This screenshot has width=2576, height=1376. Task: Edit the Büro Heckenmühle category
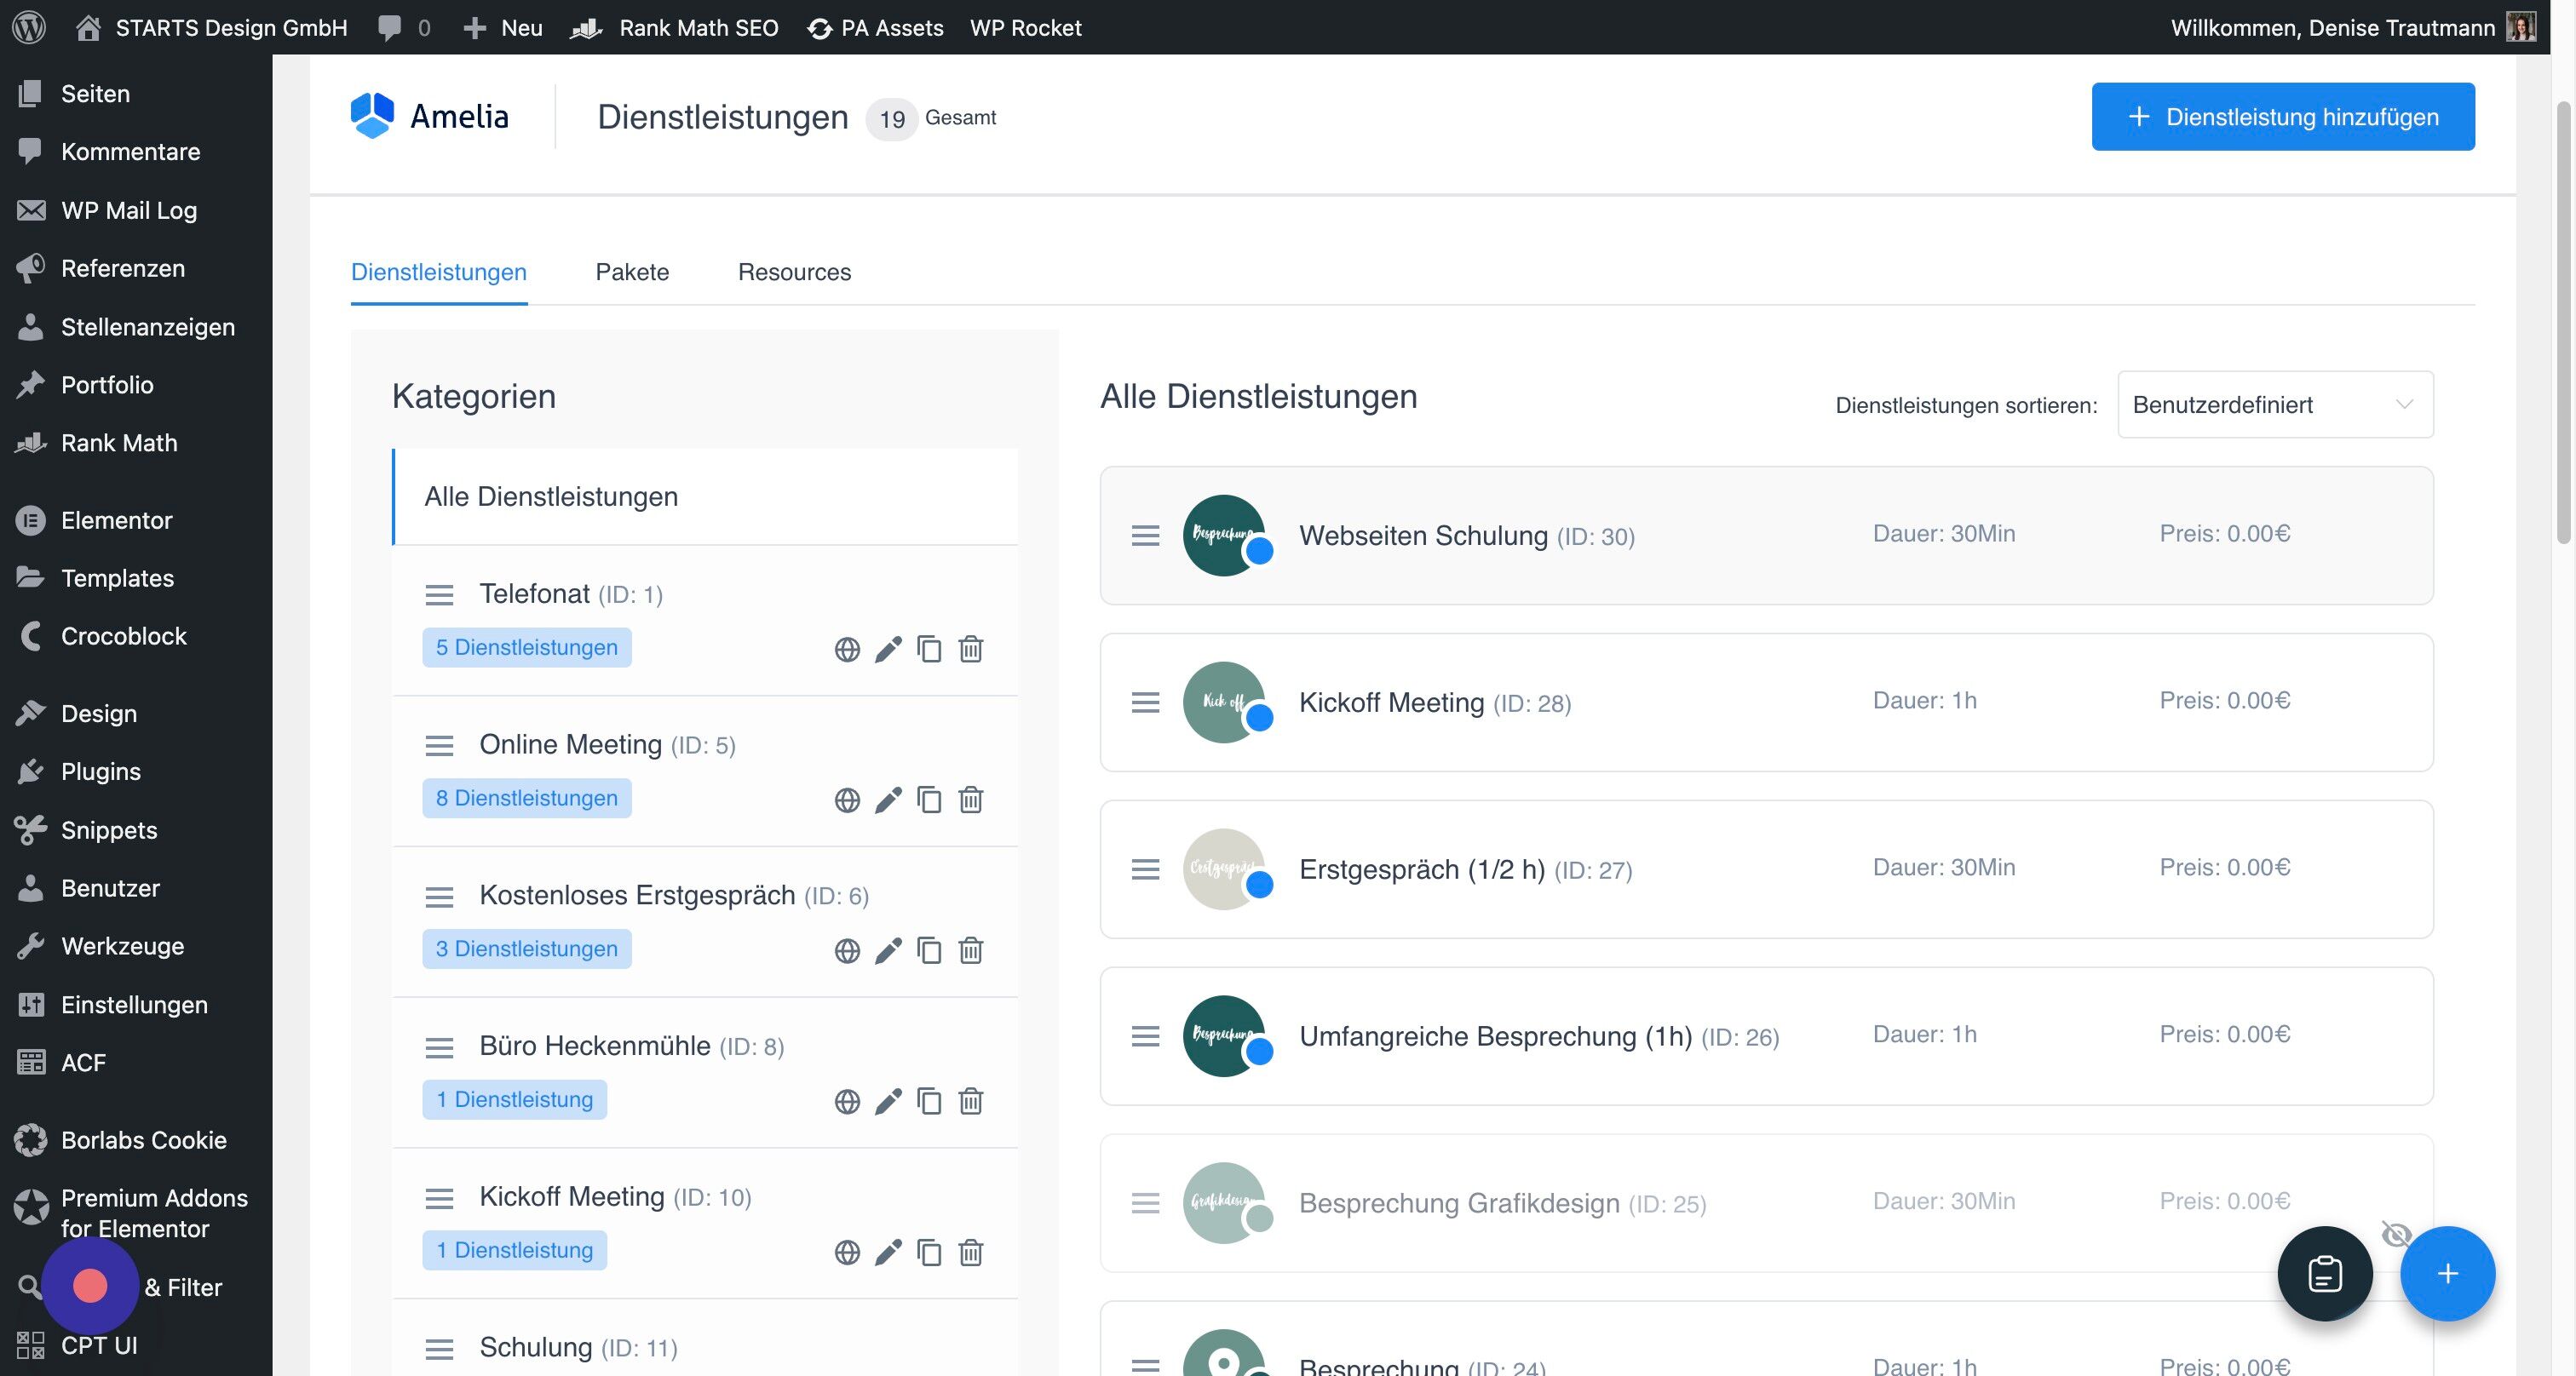click(888, 1101)
